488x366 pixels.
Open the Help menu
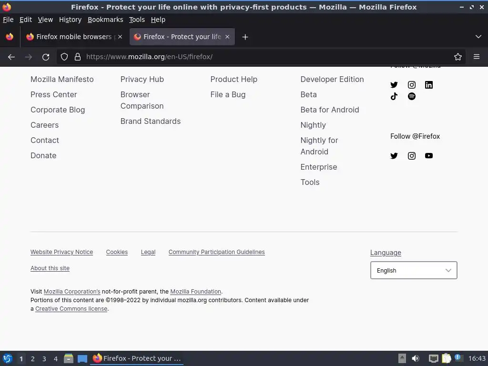(158, 20)
